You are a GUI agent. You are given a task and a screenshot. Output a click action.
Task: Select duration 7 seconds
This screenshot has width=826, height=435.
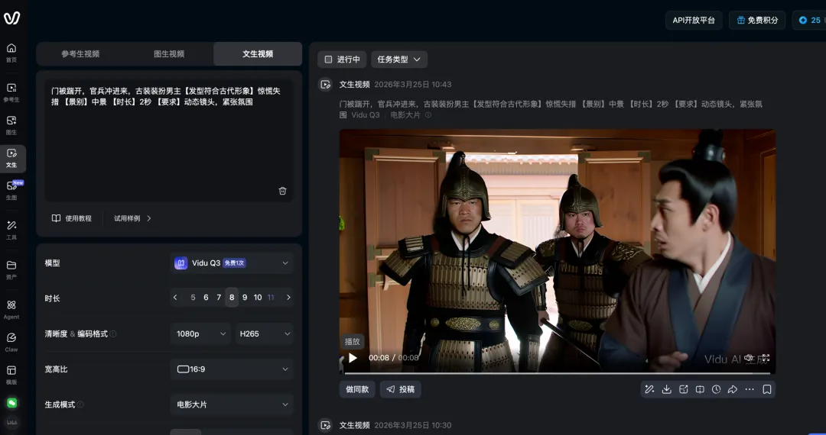(219, 298)
